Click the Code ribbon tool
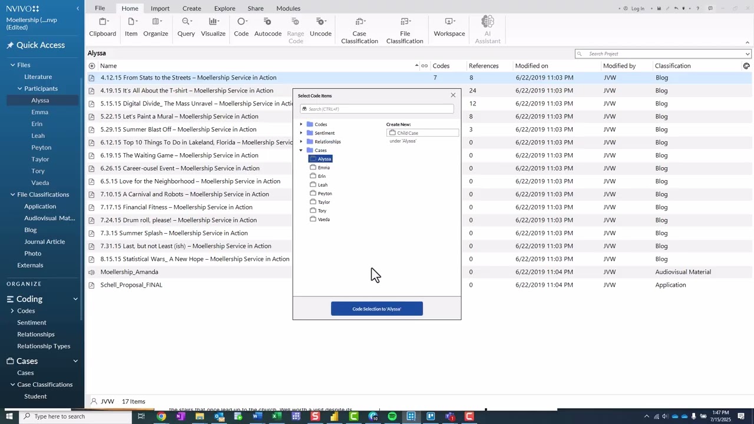 [x=242, y=28]
